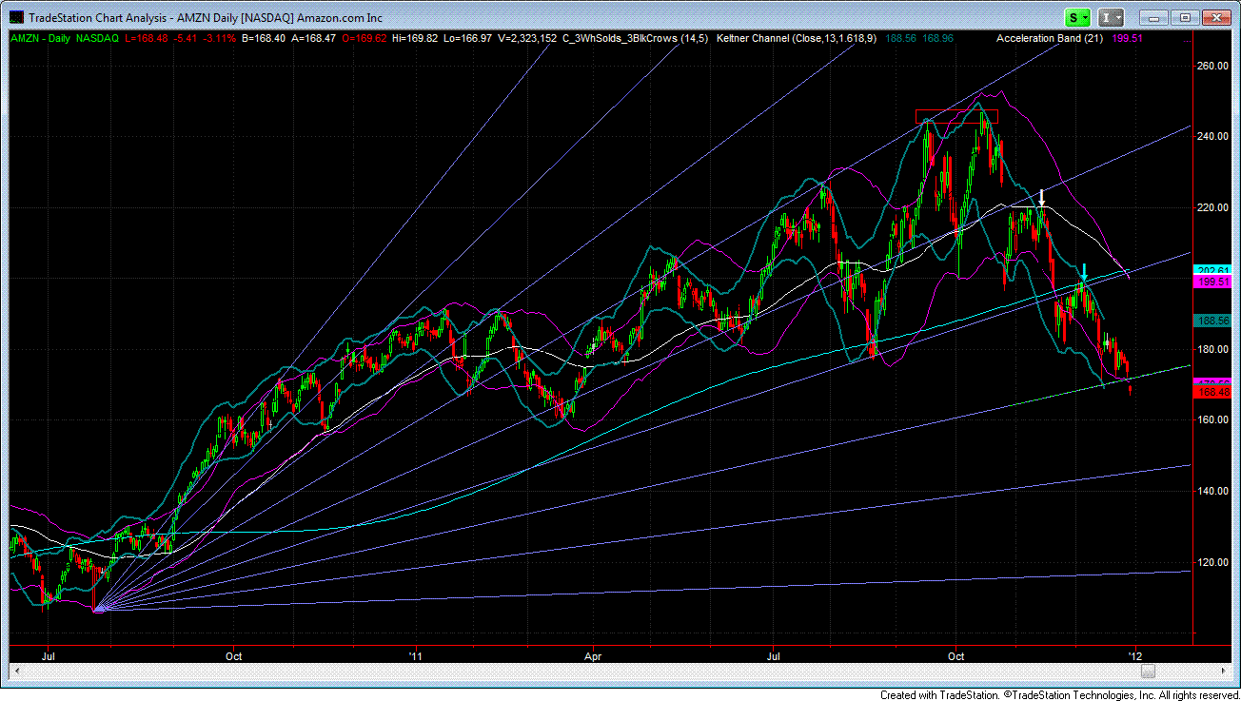Click the 240.00 price axis label

pos(1214,136)
